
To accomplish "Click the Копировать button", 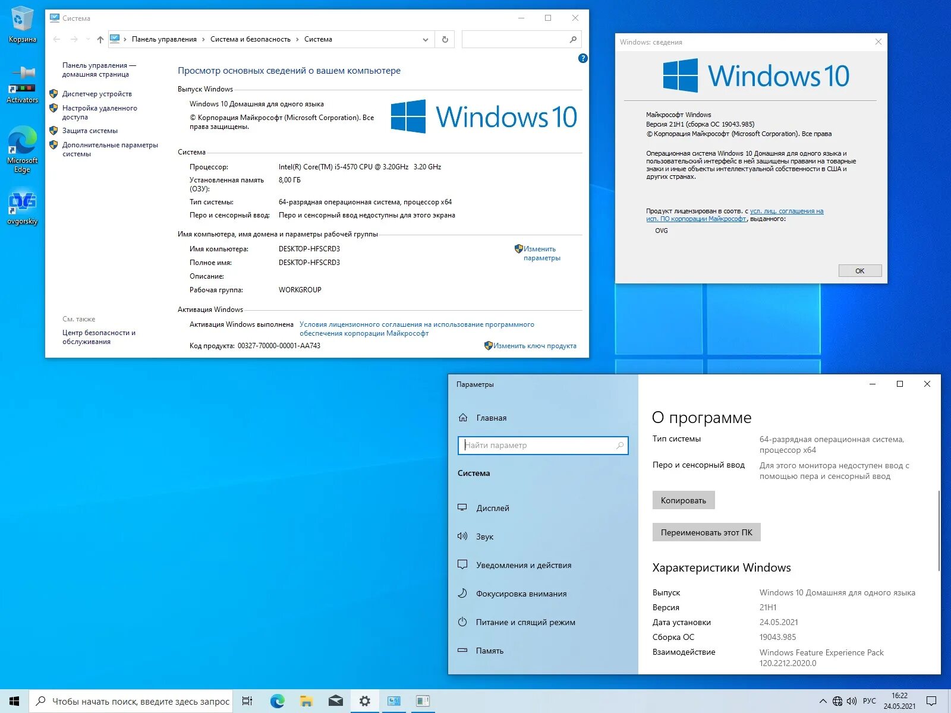I will (684, 500).
